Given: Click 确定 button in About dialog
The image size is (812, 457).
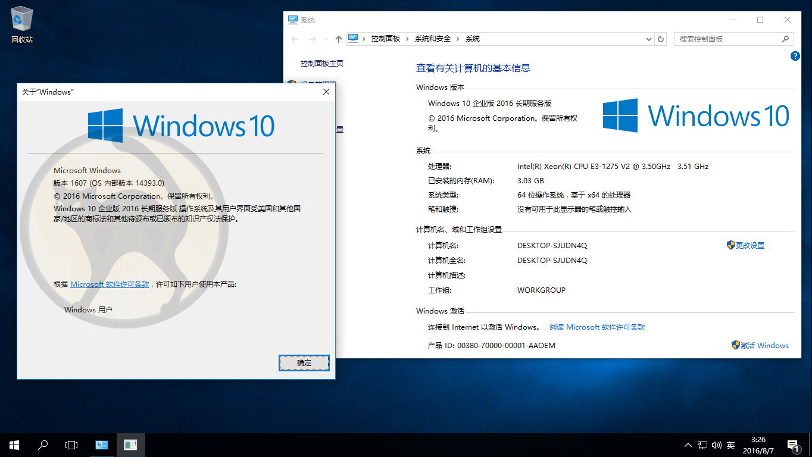Looking at the screenshot, I should (x=304, y=362).
